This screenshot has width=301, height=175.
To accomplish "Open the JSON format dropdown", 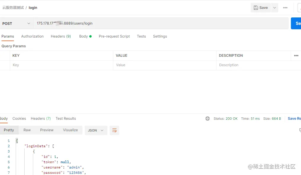I will pyautogui.click(x=96, y=130).
